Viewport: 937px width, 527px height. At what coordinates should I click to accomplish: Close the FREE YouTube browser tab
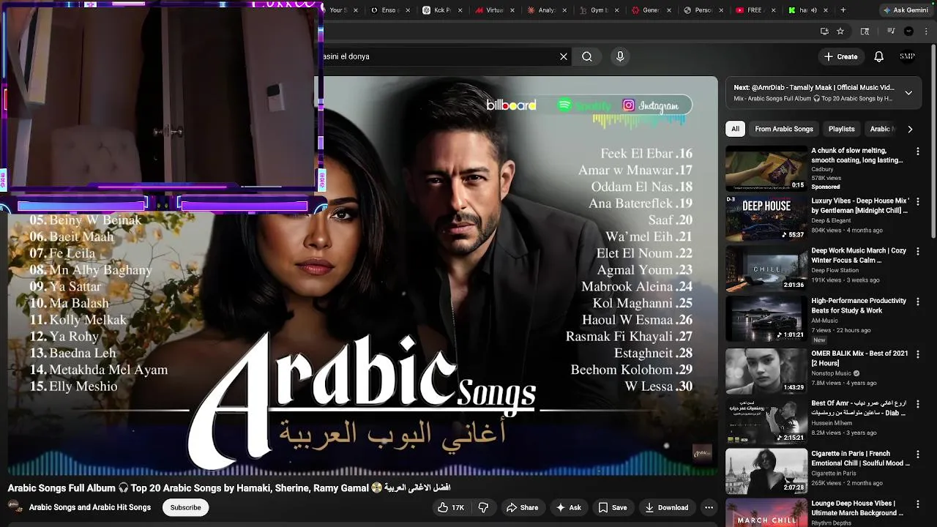click(x=773, y=10)
